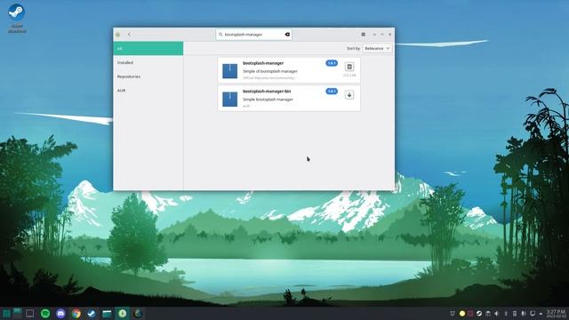Open the bootsplash-manager-bin package entry title

[x=267, y=92]
